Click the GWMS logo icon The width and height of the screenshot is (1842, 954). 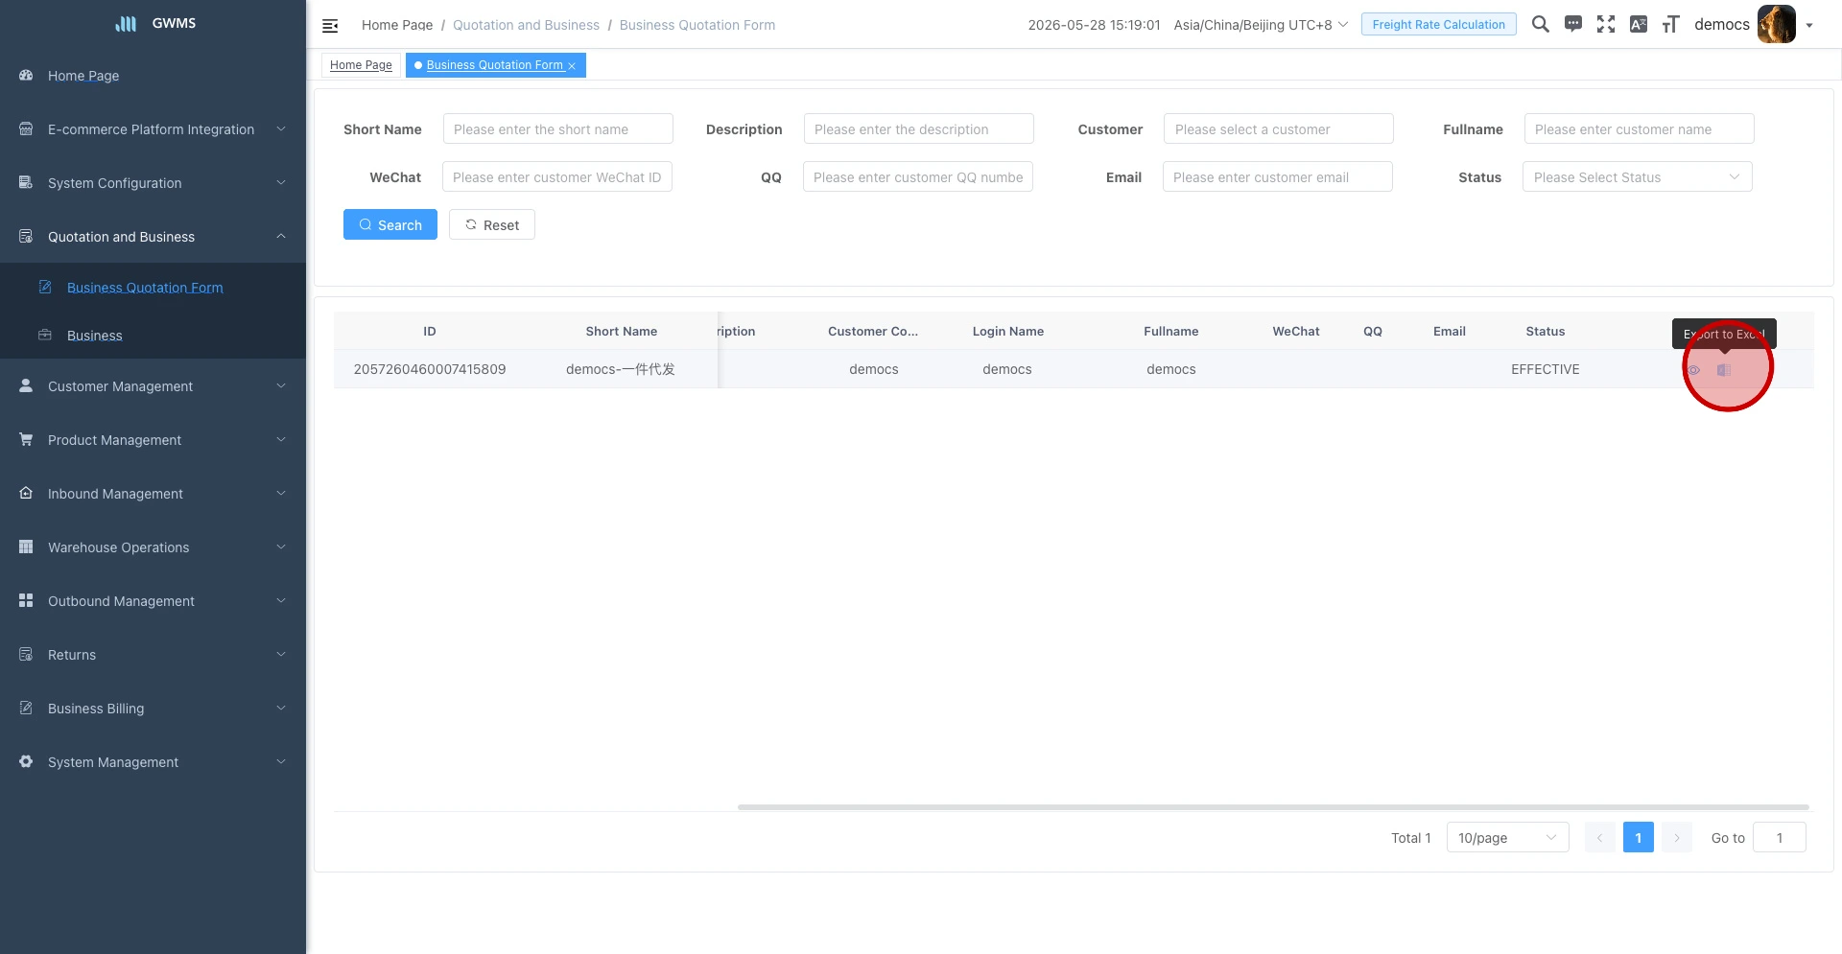126,23
